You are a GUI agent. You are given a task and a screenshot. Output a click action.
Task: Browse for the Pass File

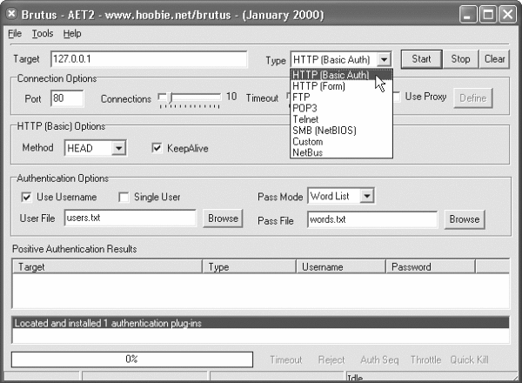[464, 219]
